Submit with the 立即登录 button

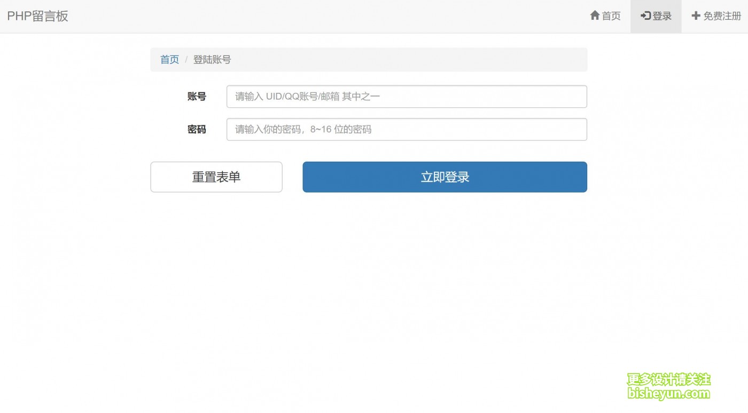coord(445,177)
